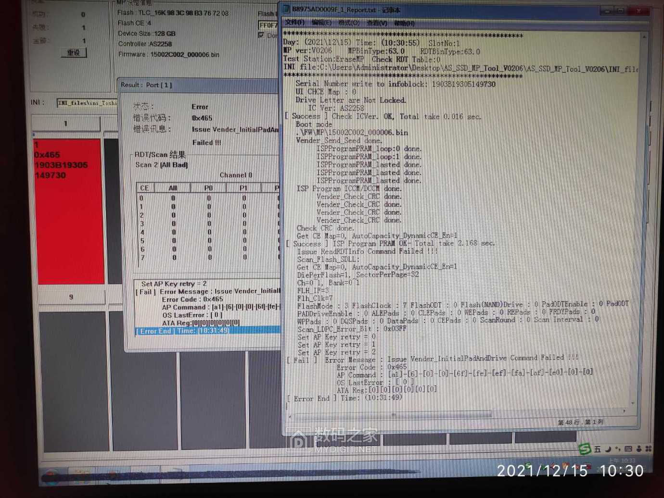The height and width of the screenshot is (498, 664).
Task: Click the moon icon on IME bar
Action: coord(608,449)
